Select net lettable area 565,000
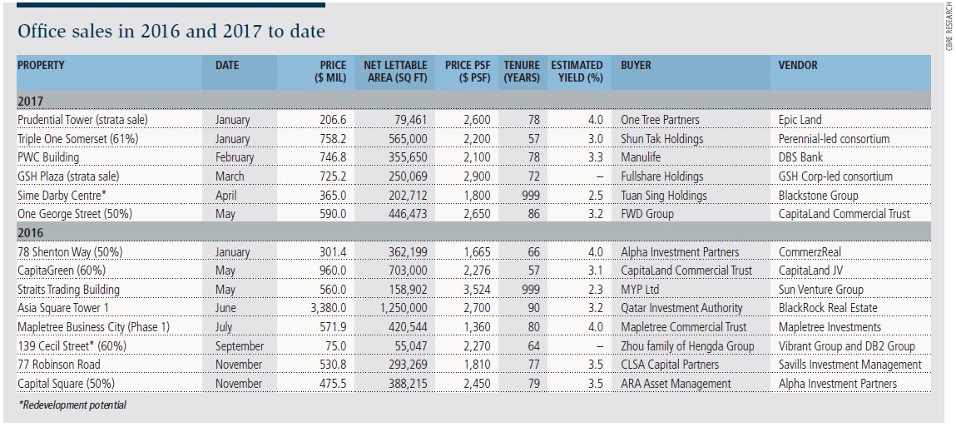 409,139
